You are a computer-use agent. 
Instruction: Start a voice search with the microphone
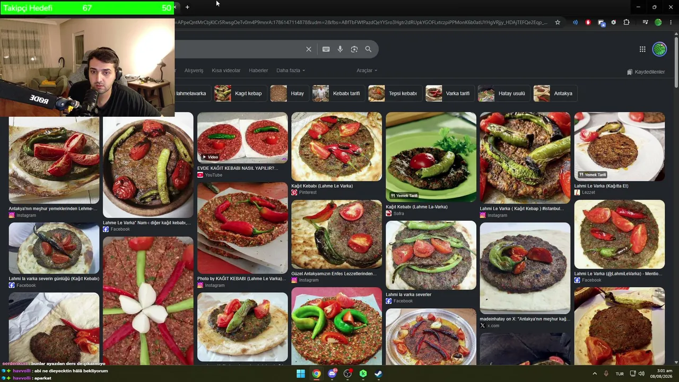340,49
